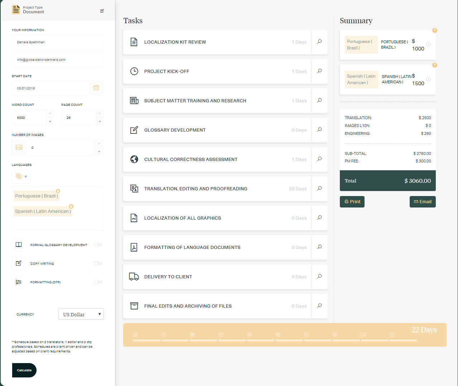Click info icon on Portuguese Brazil summary
The width and height of the screenshot is (458, 386).
click(428, 45)
